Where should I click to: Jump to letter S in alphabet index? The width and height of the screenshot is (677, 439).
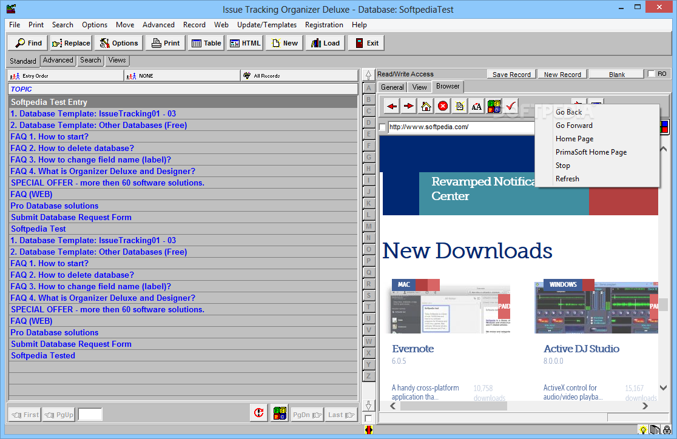(368, 295)
